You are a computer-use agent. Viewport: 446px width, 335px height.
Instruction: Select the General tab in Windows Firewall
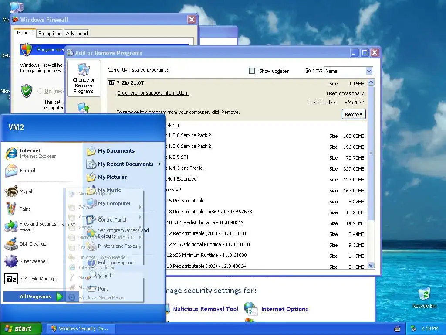coord(25,33)
